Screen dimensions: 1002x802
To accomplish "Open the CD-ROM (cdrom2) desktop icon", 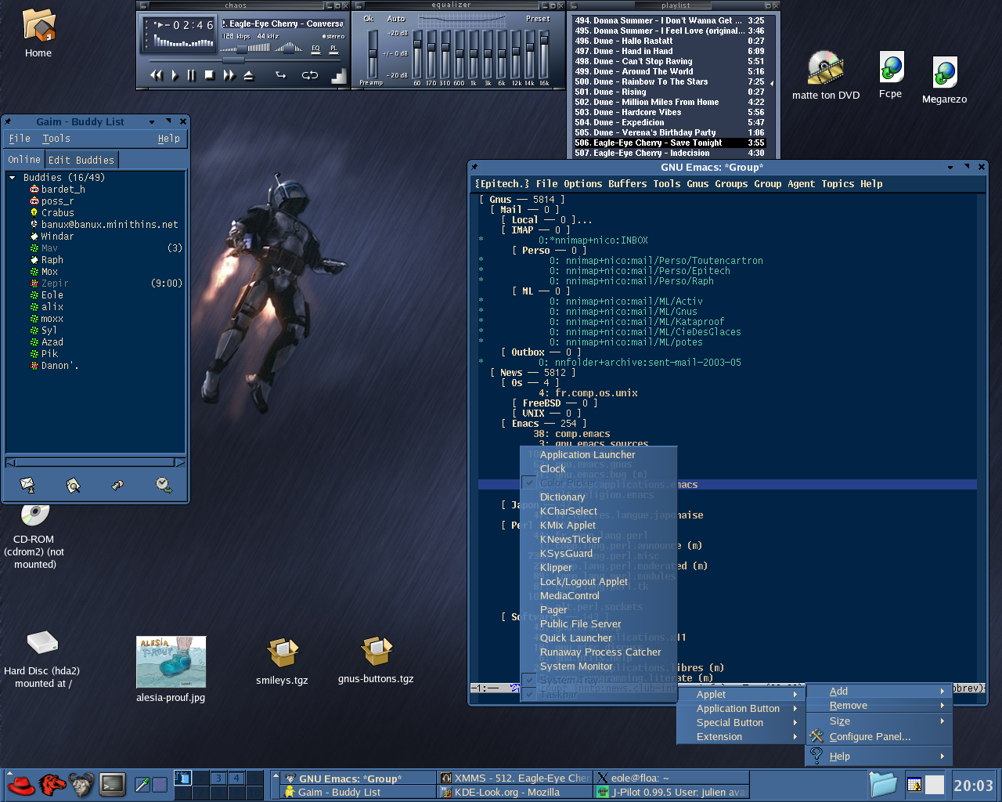I will (34, 536).
